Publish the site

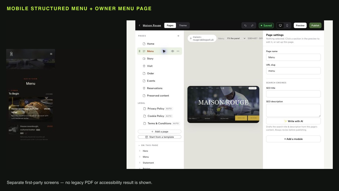[315, 25]
